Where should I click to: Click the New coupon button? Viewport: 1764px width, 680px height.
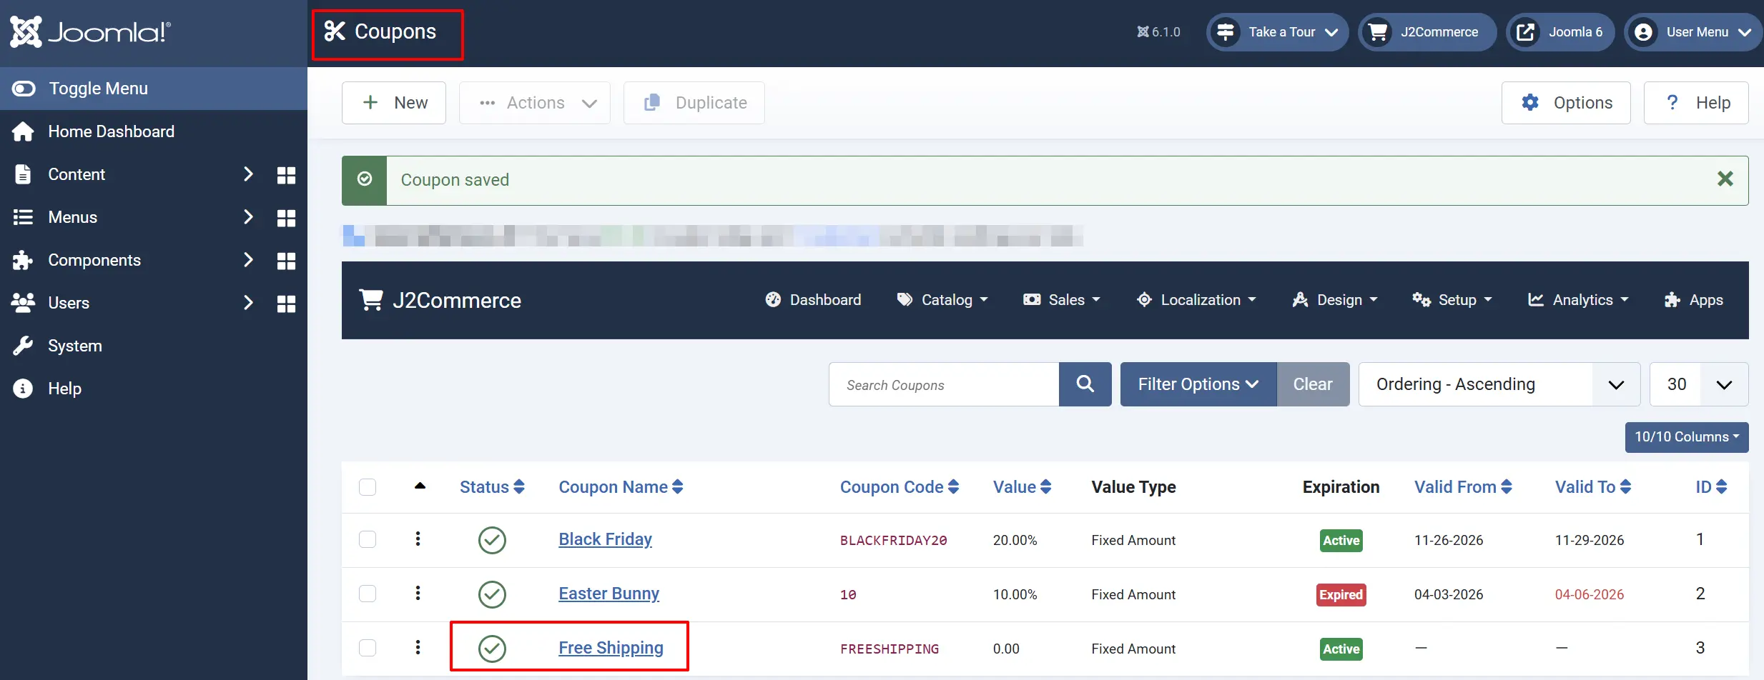pyautogui.click(x=394, y=103)
